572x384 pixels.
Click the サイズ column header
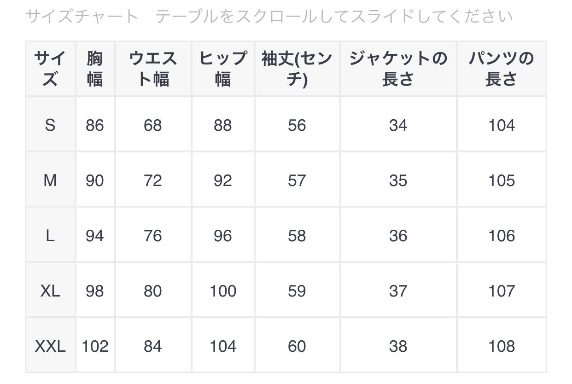[50, 69]
